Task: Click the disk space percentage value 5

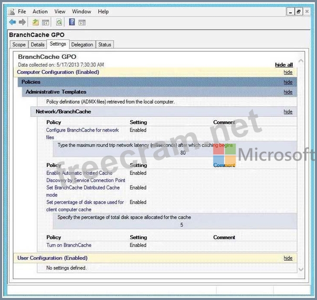Action: coord(182,225)
